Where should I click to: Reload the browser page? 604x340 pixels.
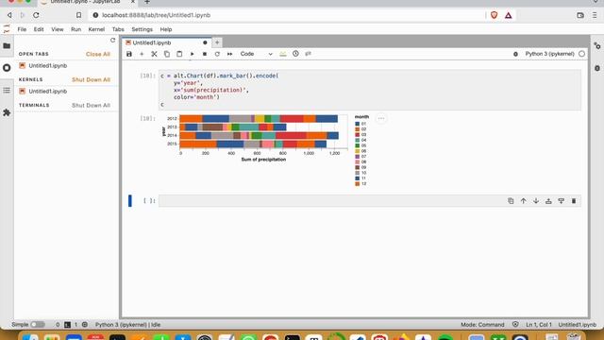tap(36, 15)
